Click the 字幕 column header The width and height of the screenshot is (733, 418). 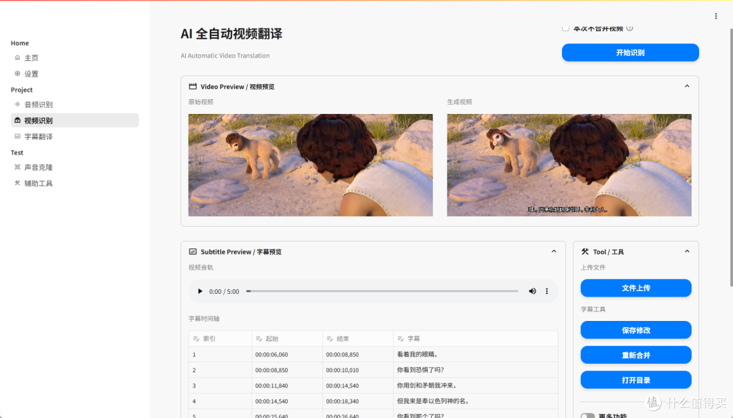475,339
